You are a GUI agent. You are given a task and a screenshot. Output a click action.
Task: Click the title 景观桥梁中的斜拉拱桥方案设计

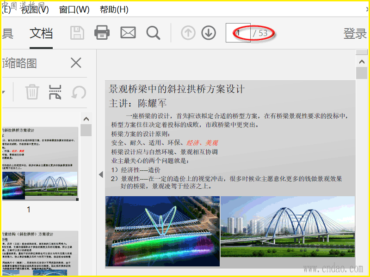(x=177, y=89)
